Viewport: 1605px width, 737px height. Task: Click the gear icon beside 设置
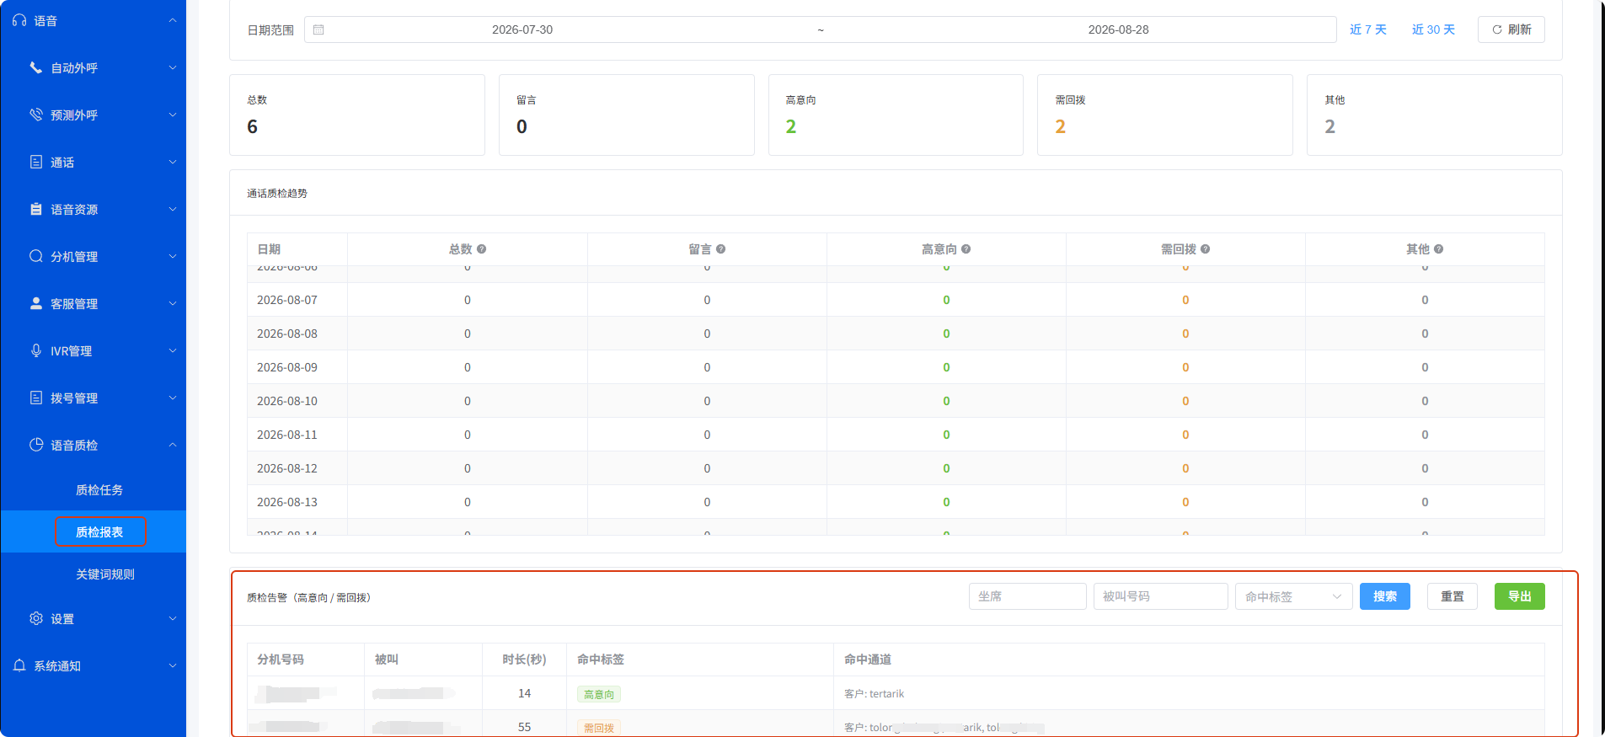pyautogui.click(x=36, y=618)
